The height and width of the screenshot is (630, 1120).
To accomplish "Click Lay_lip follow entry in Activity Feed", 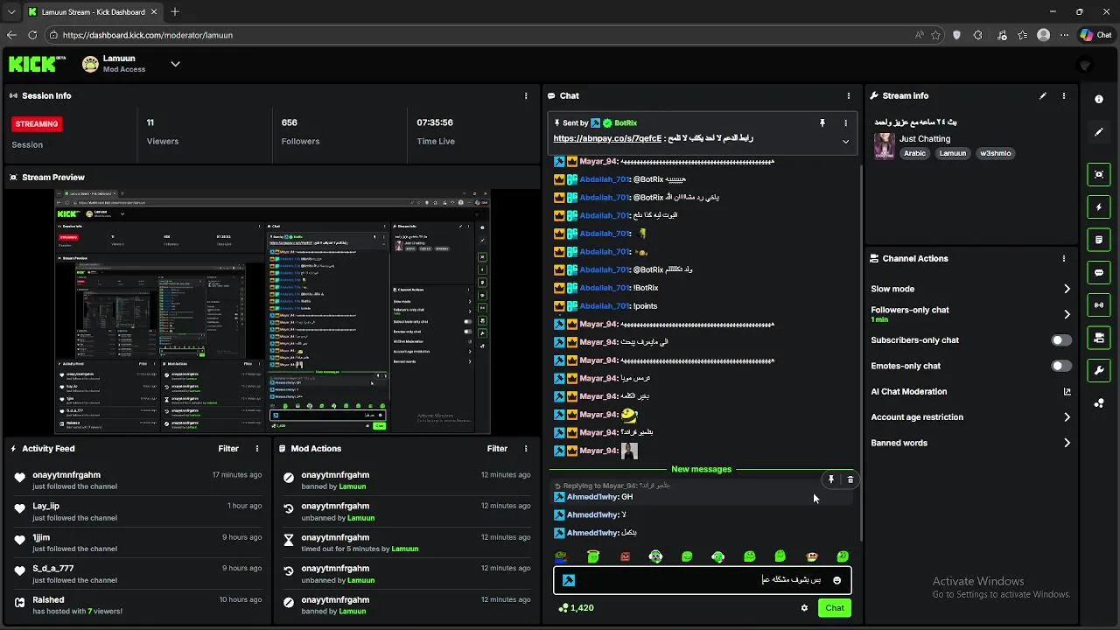I will pos(139,512).
